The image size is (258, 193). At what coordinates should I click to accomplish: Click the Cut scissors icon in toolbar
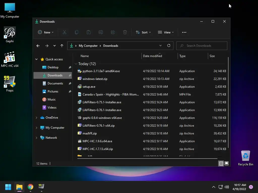pos(64,32)
